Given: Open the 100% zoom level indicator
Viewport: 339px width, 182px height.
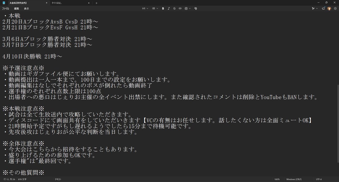Looking at the screenshot, I should tap(277, 179).
